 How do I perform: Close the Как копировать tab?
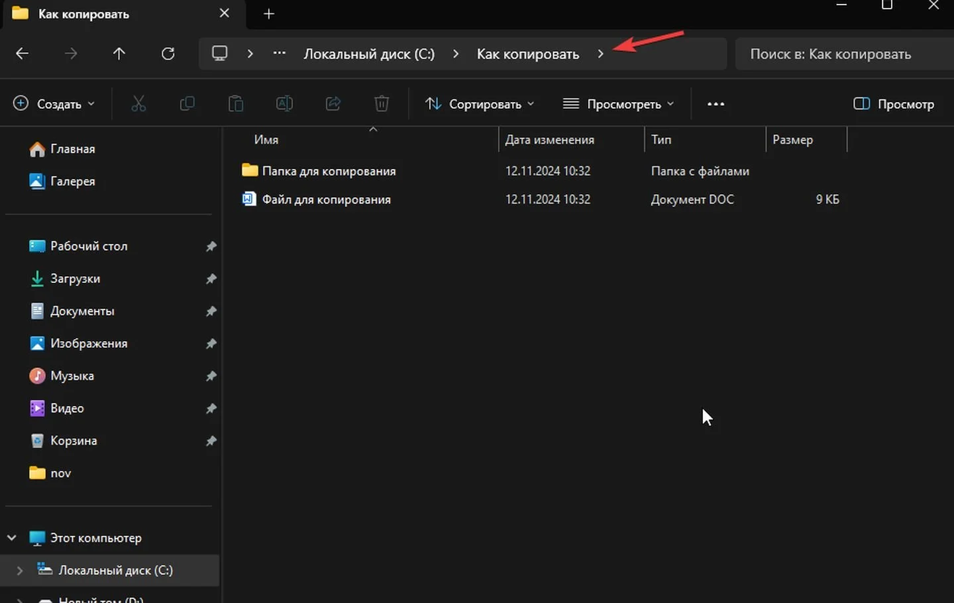tap(225, 13)
